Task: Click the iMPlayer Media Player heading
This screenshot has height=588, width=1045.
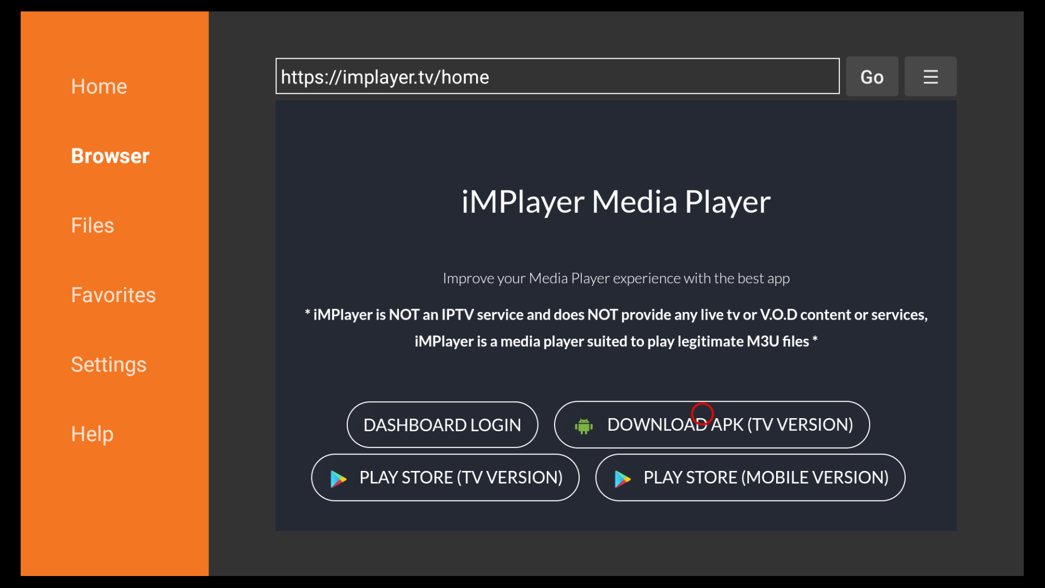Action: coord(616,201)
